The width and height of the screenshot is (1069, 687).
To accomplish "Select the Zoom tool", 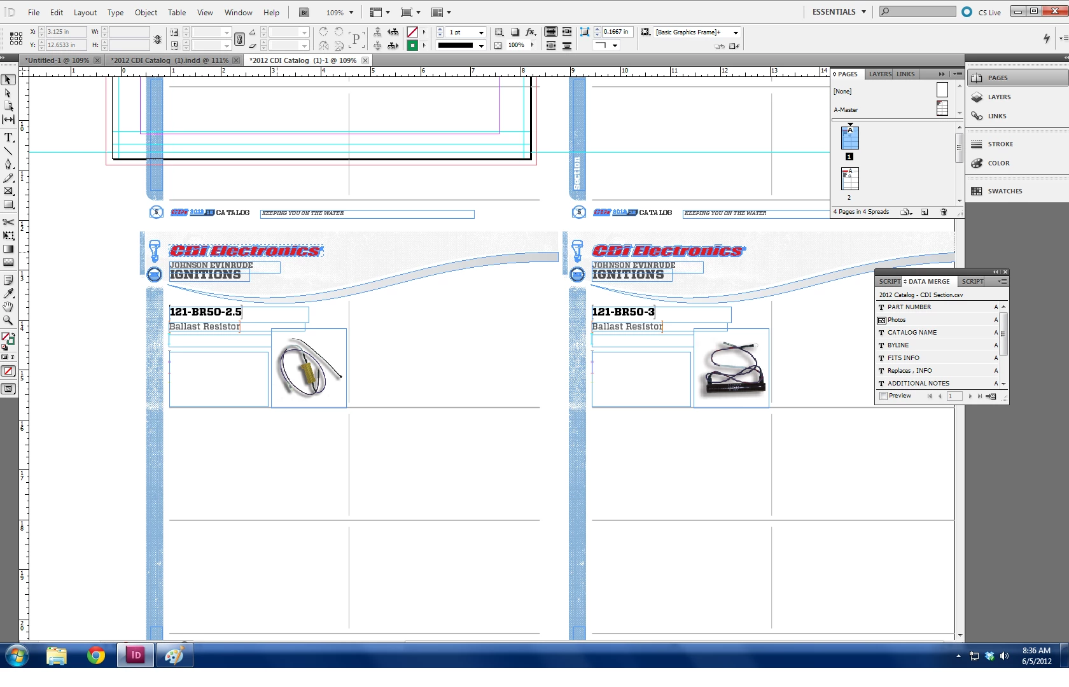I will coord(8,320).
